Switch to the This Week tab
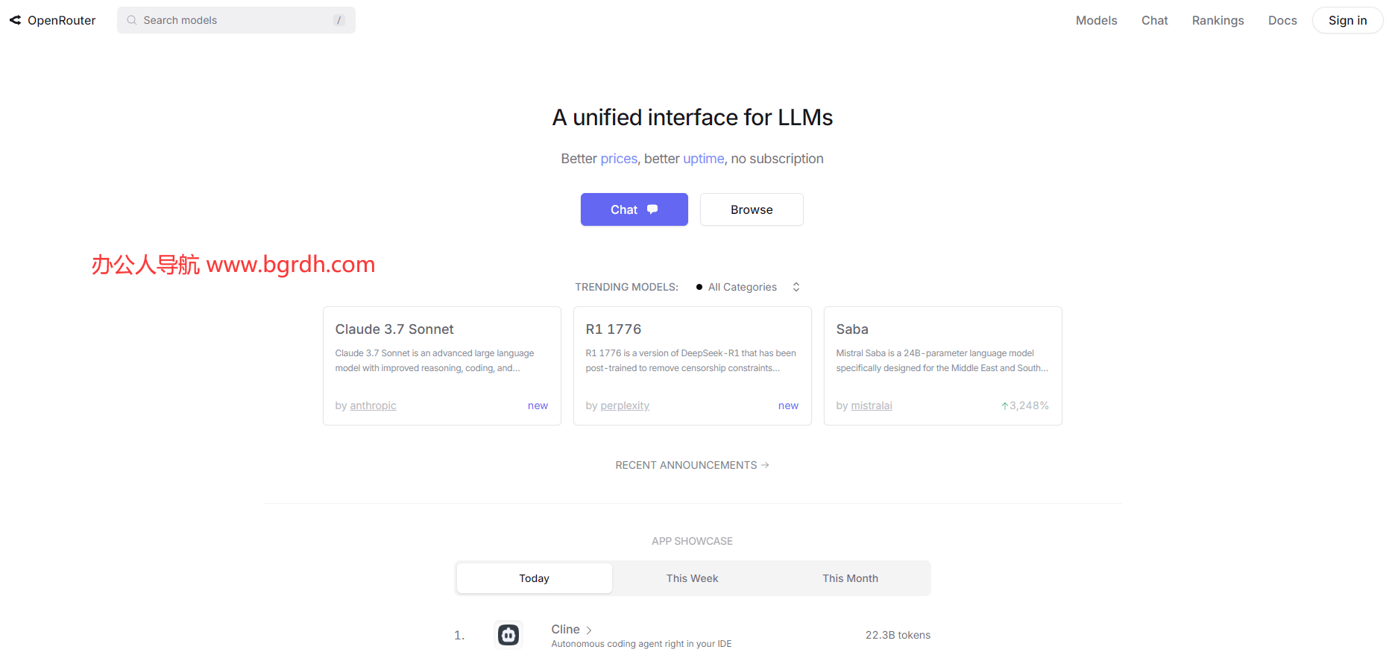The width and height of the screenshot is (1389, 664). pyautogui.click(x=692, y=578)
